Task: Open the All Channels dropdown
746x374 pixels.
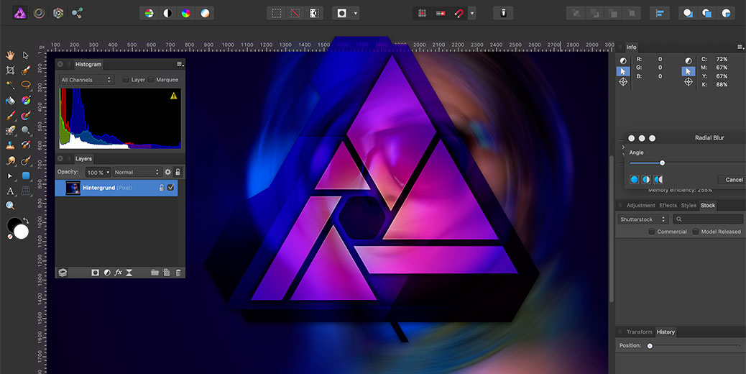Action: tap(86, 80)
